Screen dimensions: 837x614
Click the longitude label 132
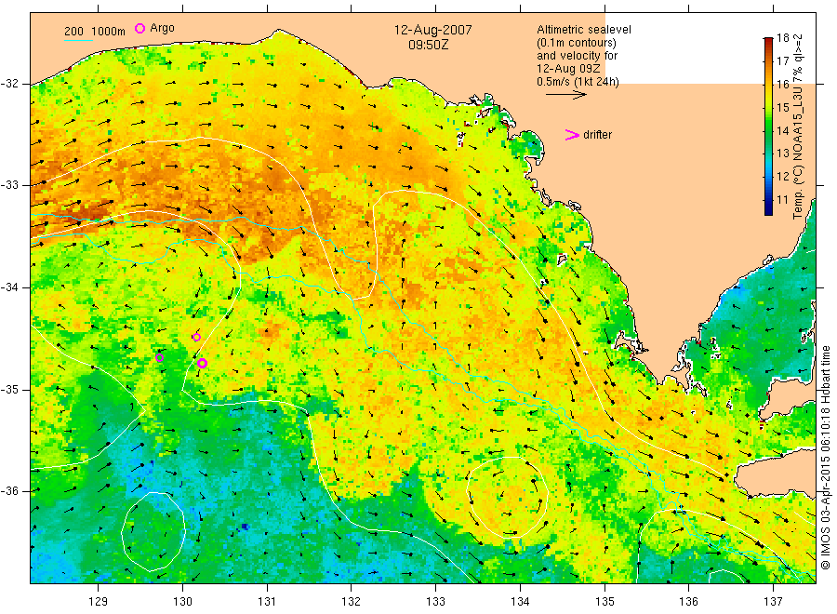pos(352,601)
